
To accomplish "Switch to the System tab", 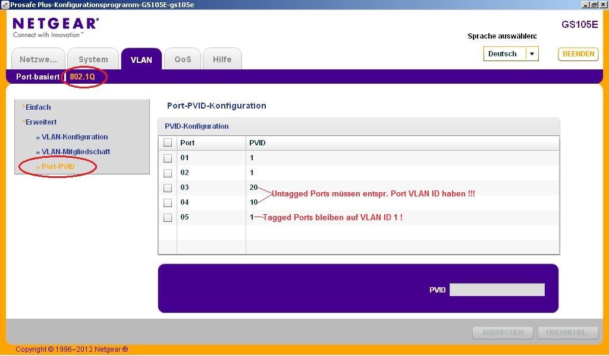I will (93, 59).
